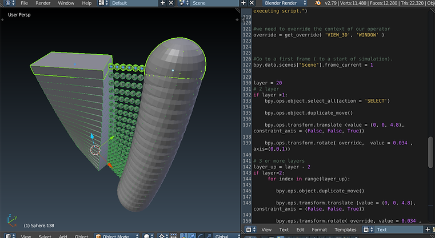
Task: Click the User Persp view label
Action: (19, 15)
